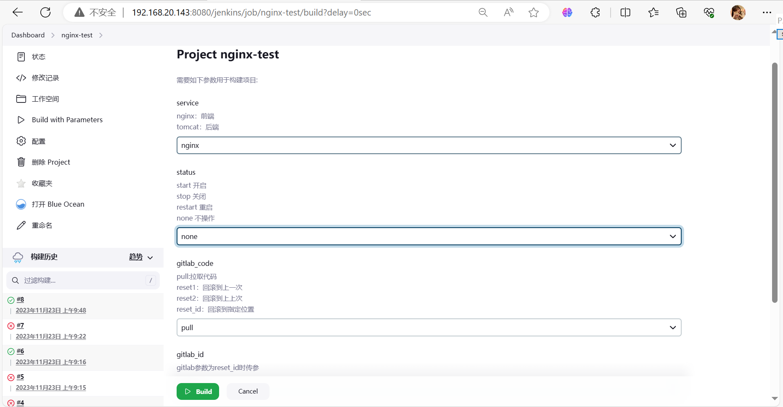
Task: Click the scrollbar down arrow
Action: (775, 399)
